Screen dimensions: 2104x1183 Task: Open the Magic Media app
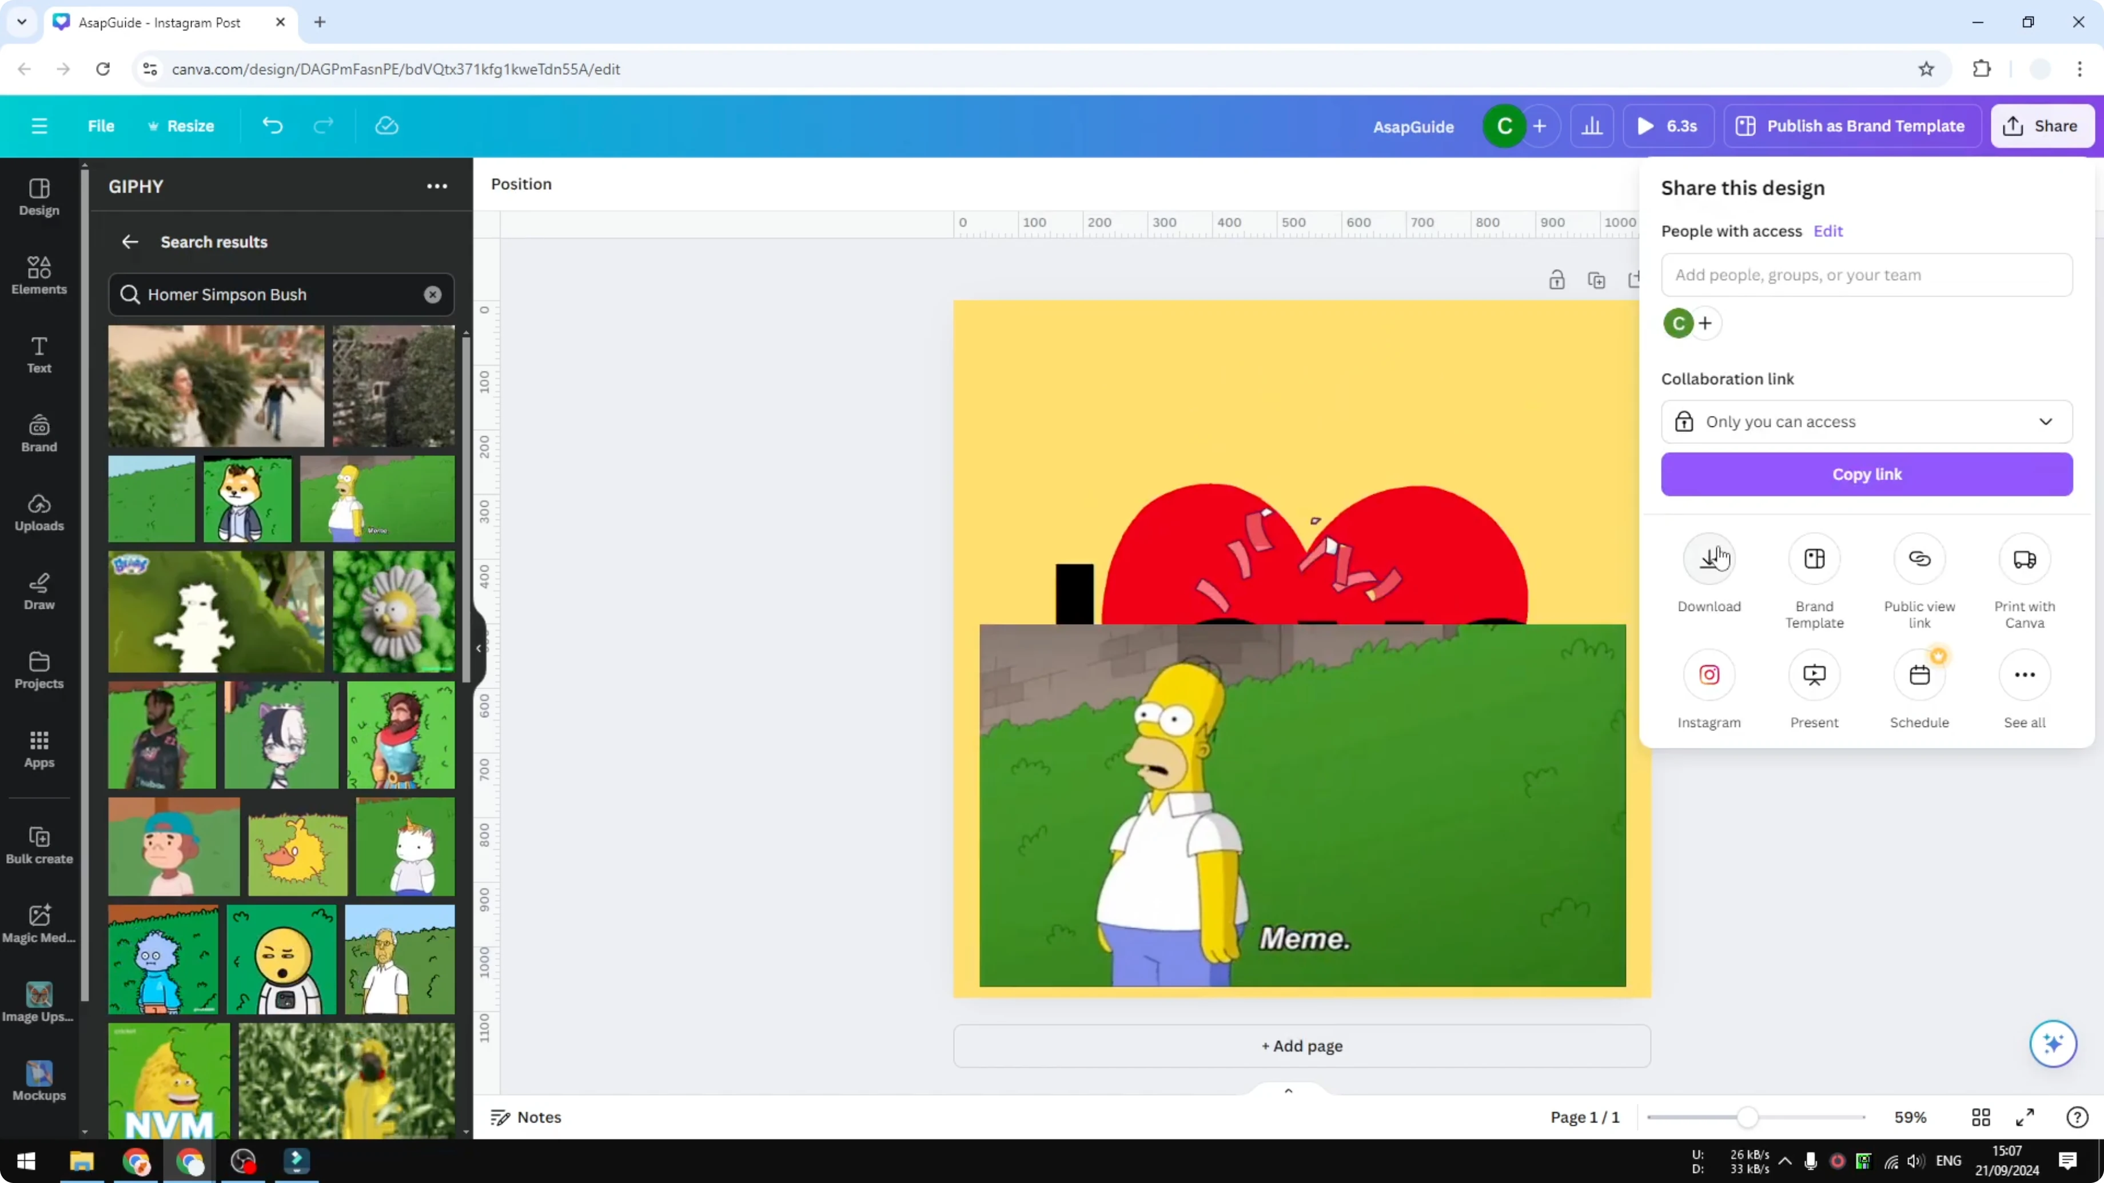(39, 925)
